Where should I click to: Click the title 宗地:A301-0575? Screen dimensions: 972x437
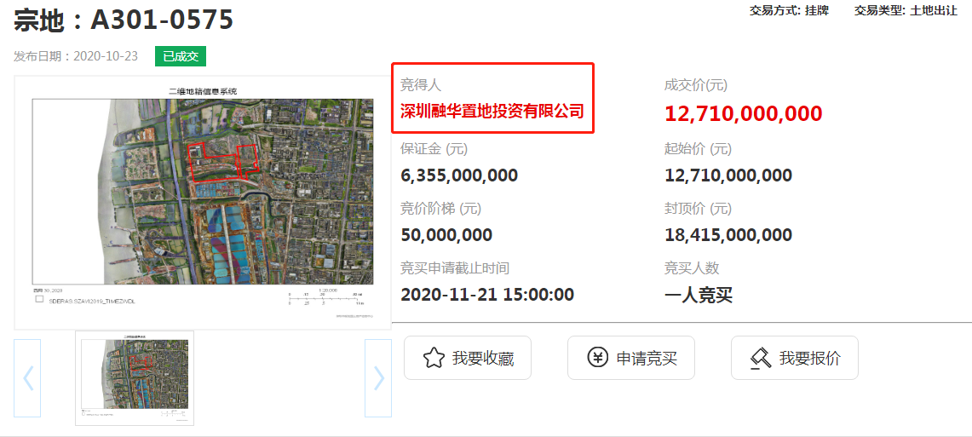pos(124,20)
